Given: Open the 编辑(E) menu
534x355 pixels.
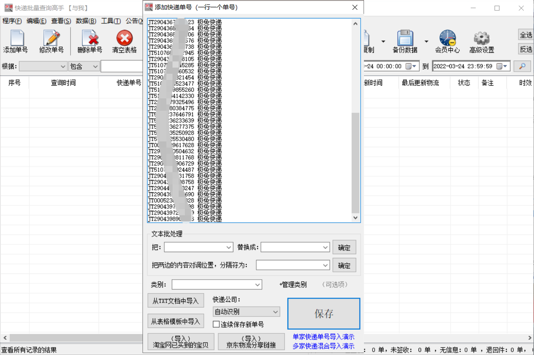Looking at the screenshot, I should (36, 21).
